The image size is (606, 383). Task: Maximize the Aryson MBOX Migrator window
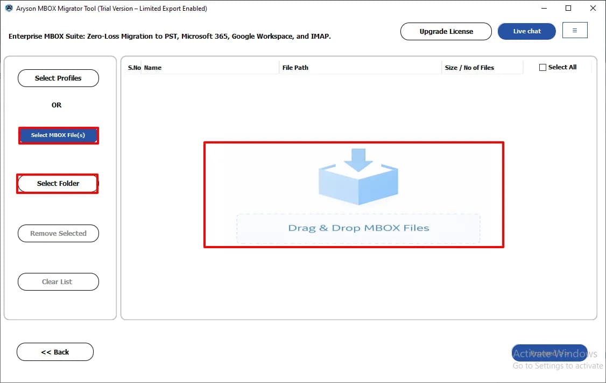pyautogui.click(x=568, y=8)
